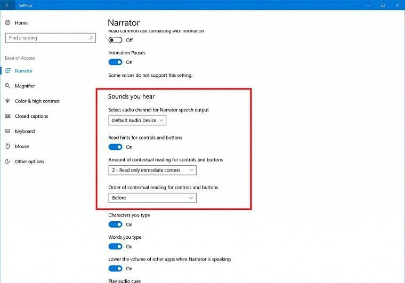The height and width of the screenshot is (283, 405).
Task: Click the Magnifier sidebar icon
Action: point(8,86)
